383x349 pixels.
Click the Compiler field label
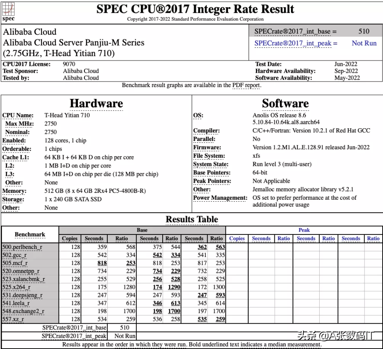[206, 131]
